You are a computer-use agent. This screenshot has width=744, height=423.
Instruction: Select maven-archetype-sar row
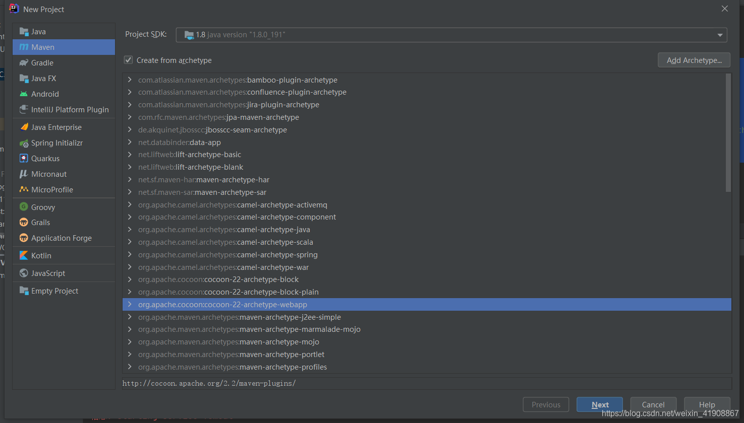[427, 192]
